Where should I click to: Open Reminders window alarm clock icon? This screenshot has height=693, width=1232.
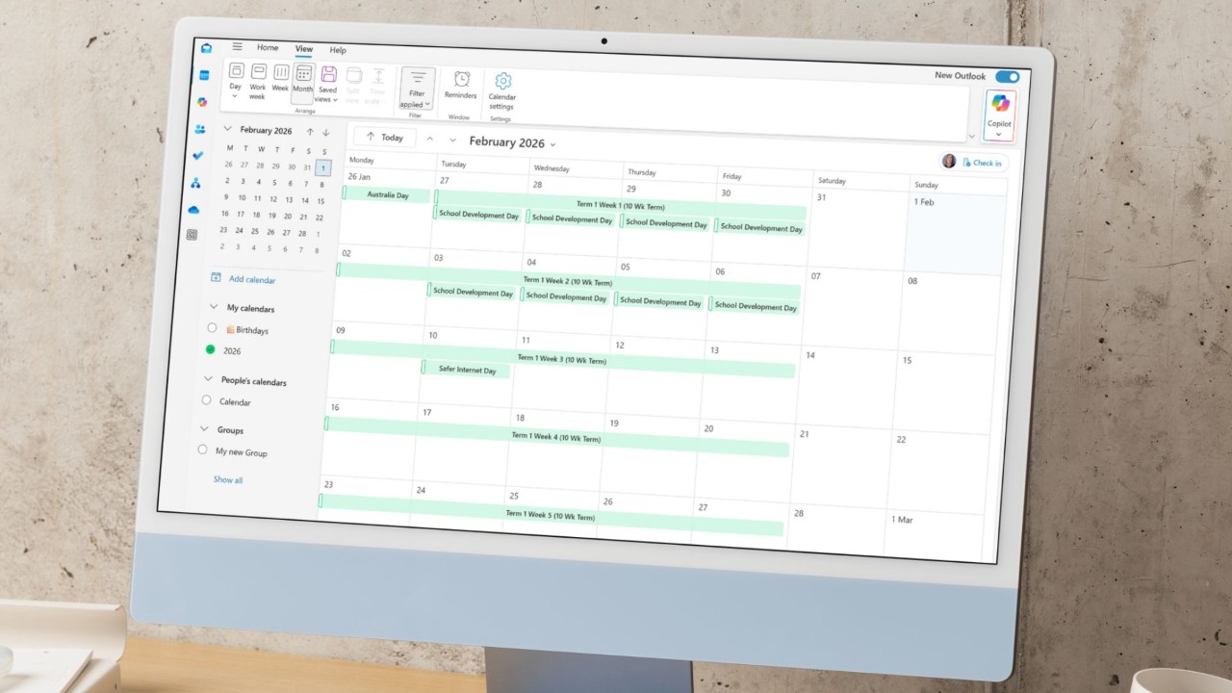pos(462,80)
